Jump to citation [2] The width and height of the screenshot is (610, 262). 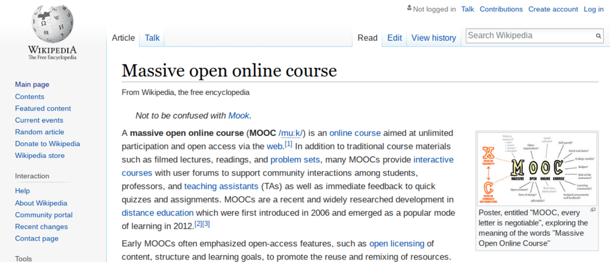click(198, 224)
